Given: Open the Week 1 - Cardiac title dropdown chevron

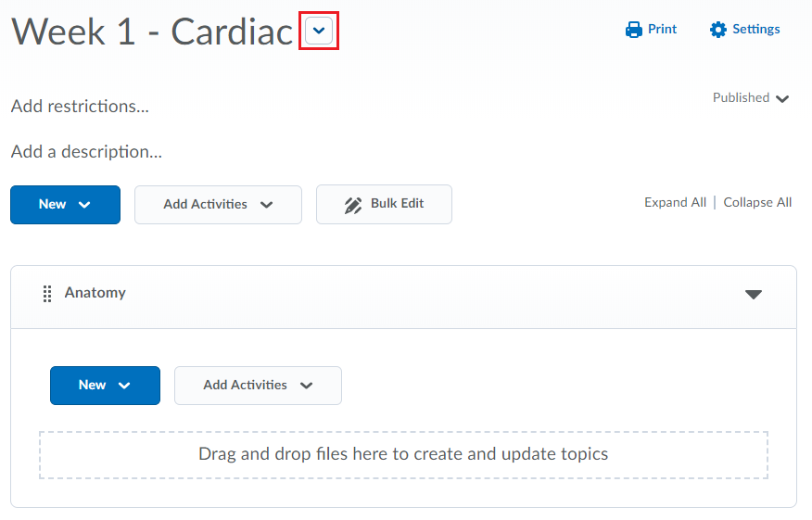Looking at the screenshot, I should [319, 31].
